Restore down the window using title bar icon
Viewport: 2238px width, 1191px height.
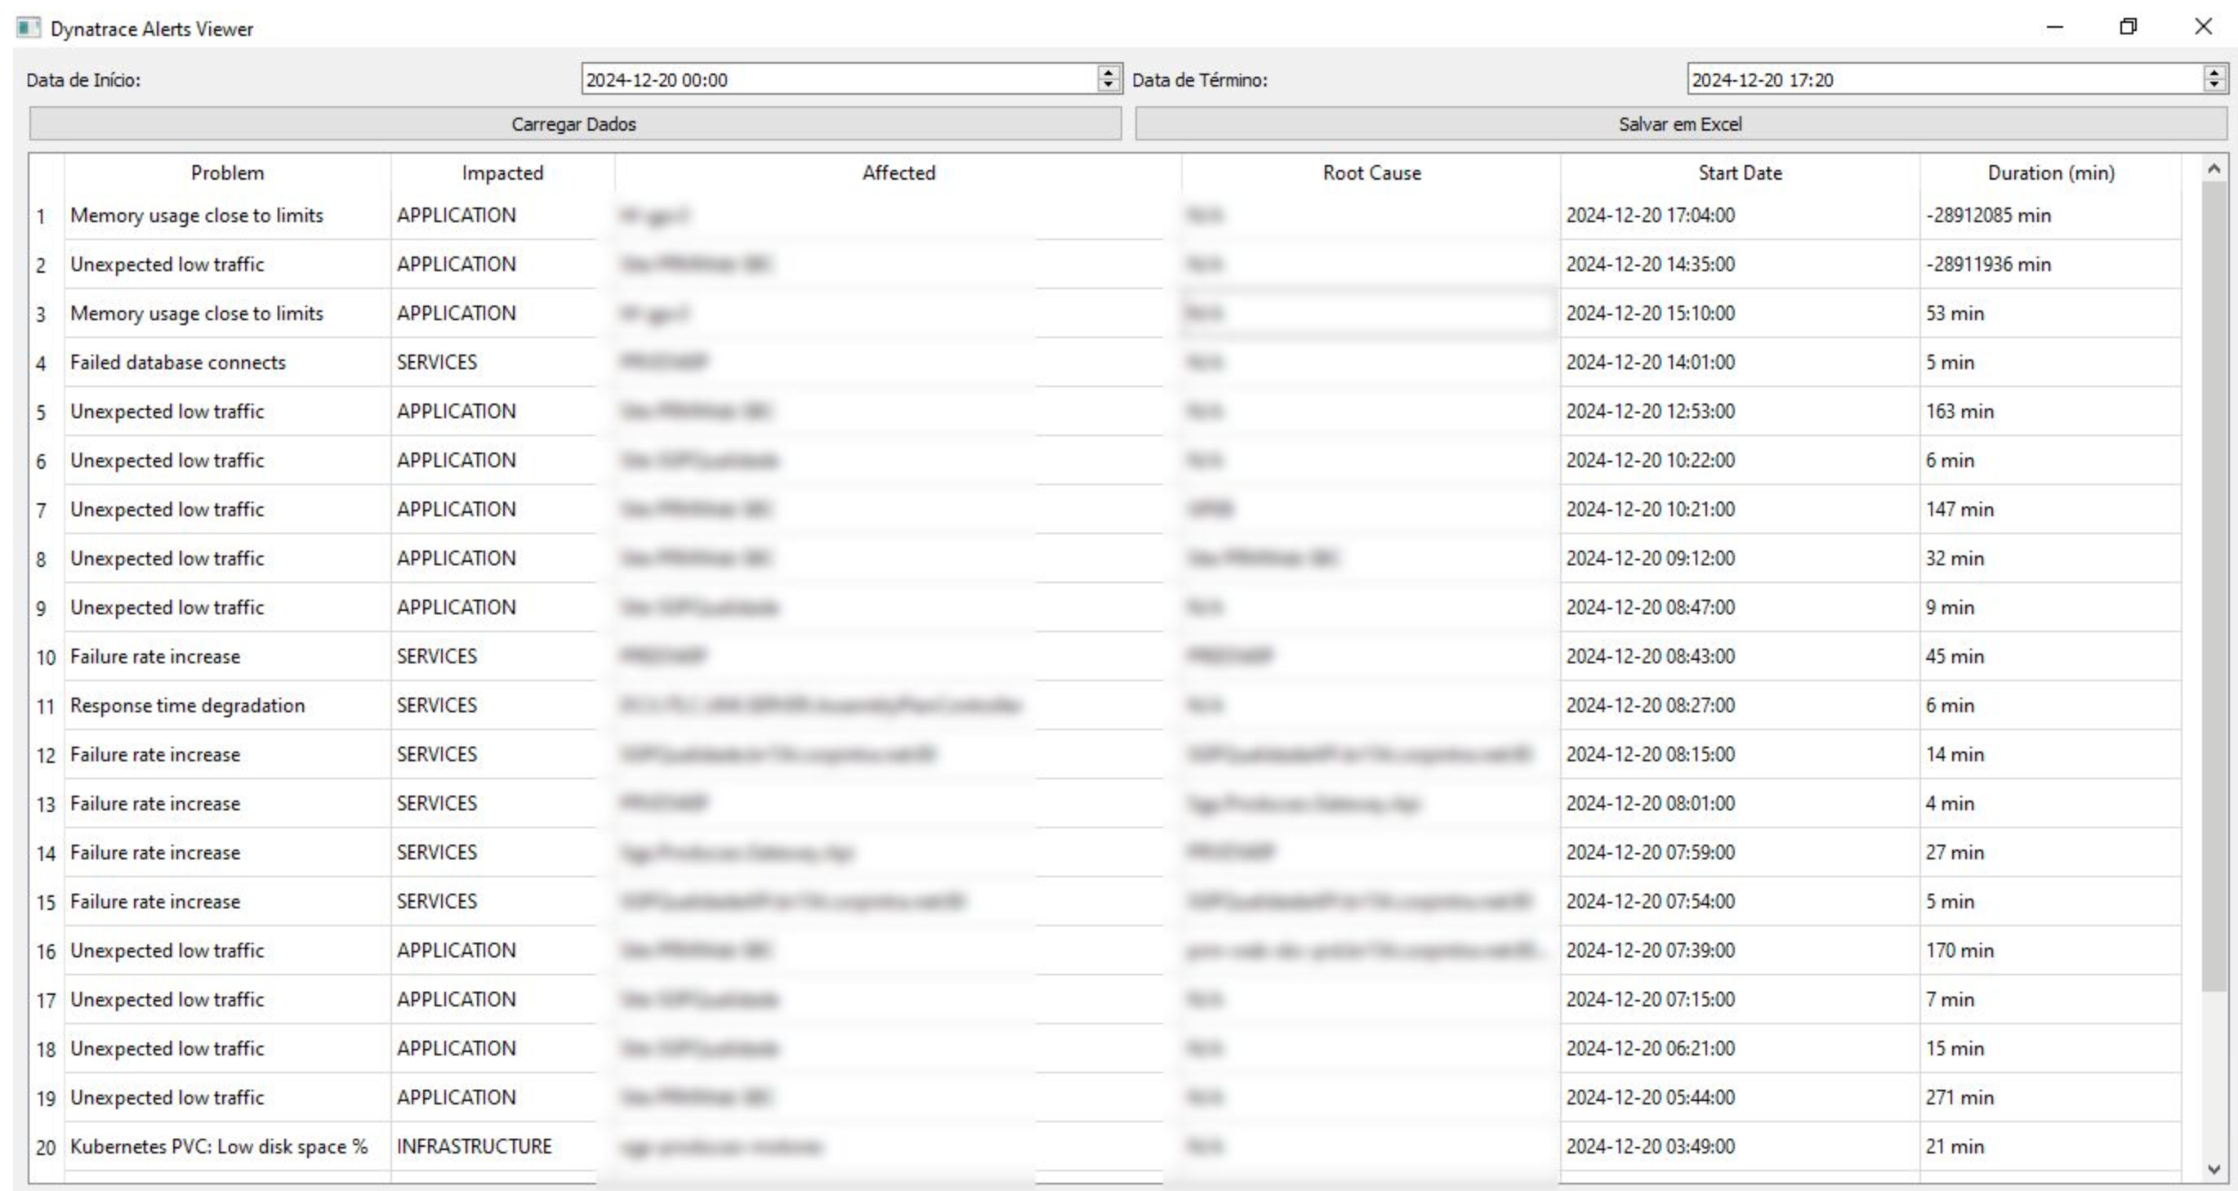pyautogui.click(x=2128, y=27)
